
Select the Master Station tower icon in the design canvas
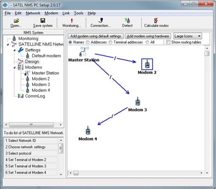click(83, 52)
